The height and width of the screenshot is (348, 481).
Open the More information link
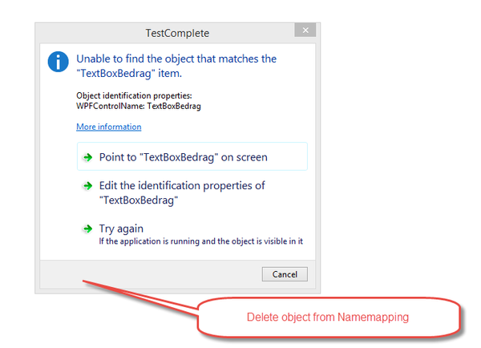[108, 127]
